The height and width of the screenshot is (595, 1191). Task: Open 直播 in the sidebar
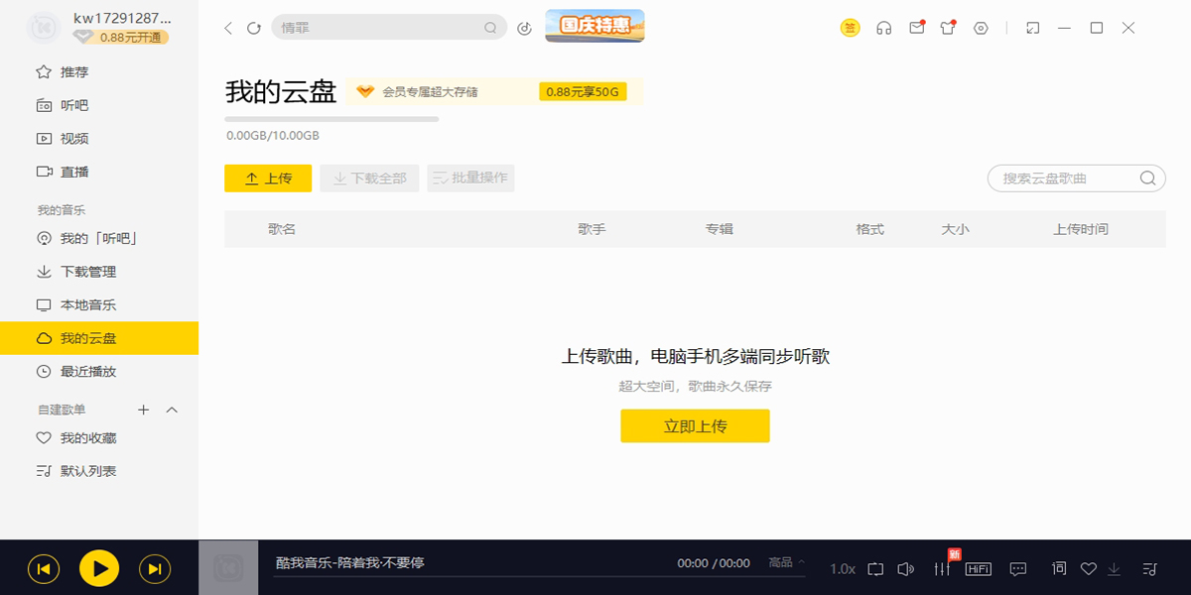pos(99,172)
